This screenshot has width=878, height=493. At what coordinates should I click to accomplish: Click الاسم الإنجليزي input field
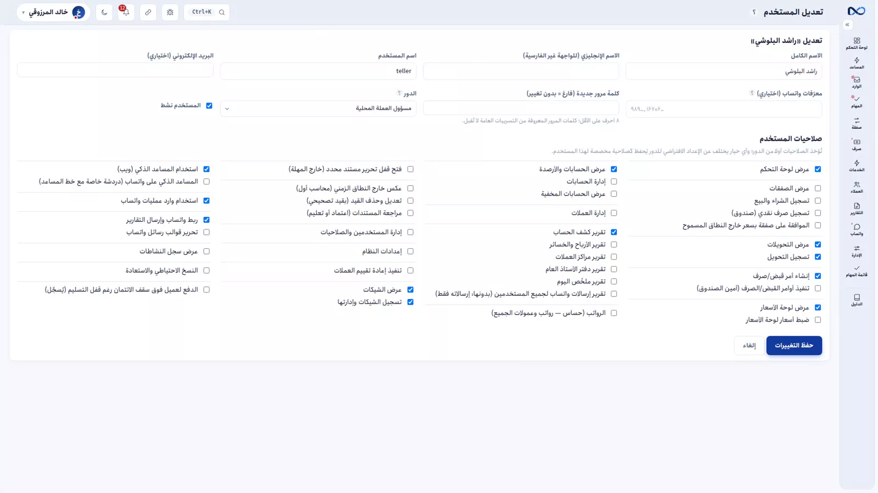coord(521,71)
